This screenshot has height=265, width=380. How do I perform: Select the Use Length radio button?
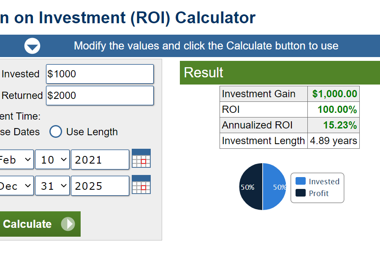(x=56, y=132)
